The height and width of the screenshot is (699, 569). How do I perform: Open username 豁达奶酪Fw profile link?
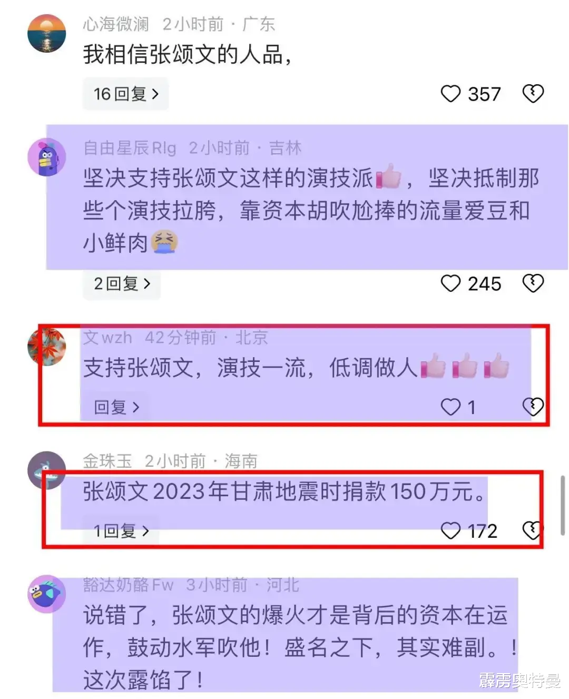pyautogui.click(x=128, y=585)
